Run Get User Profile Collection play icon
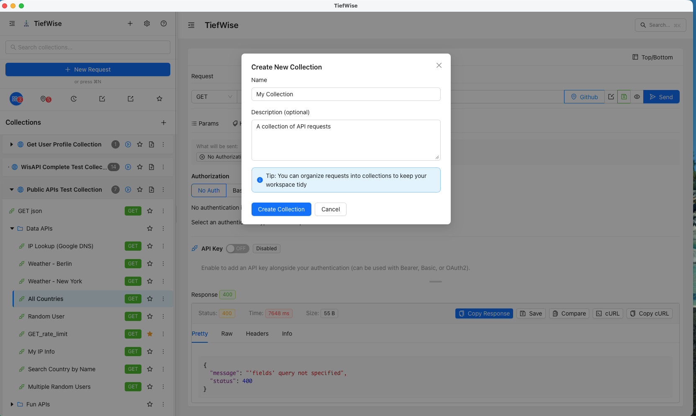The image size is (696, 416). click(x=128, y=144)
